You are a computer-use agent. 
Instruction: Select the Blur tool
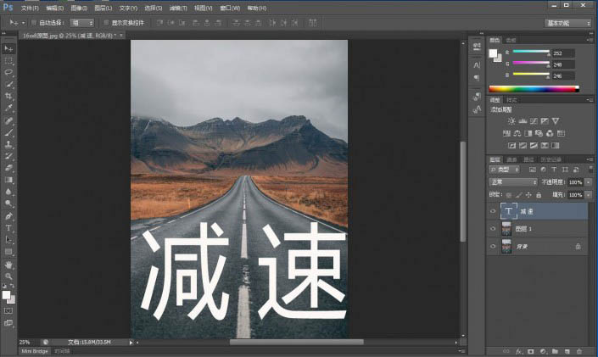[x=8, y=192]
